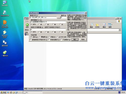The height and width of the screenshot is (94, 126).
Task: Click the browse … button for image file
Action: (58, 18)
